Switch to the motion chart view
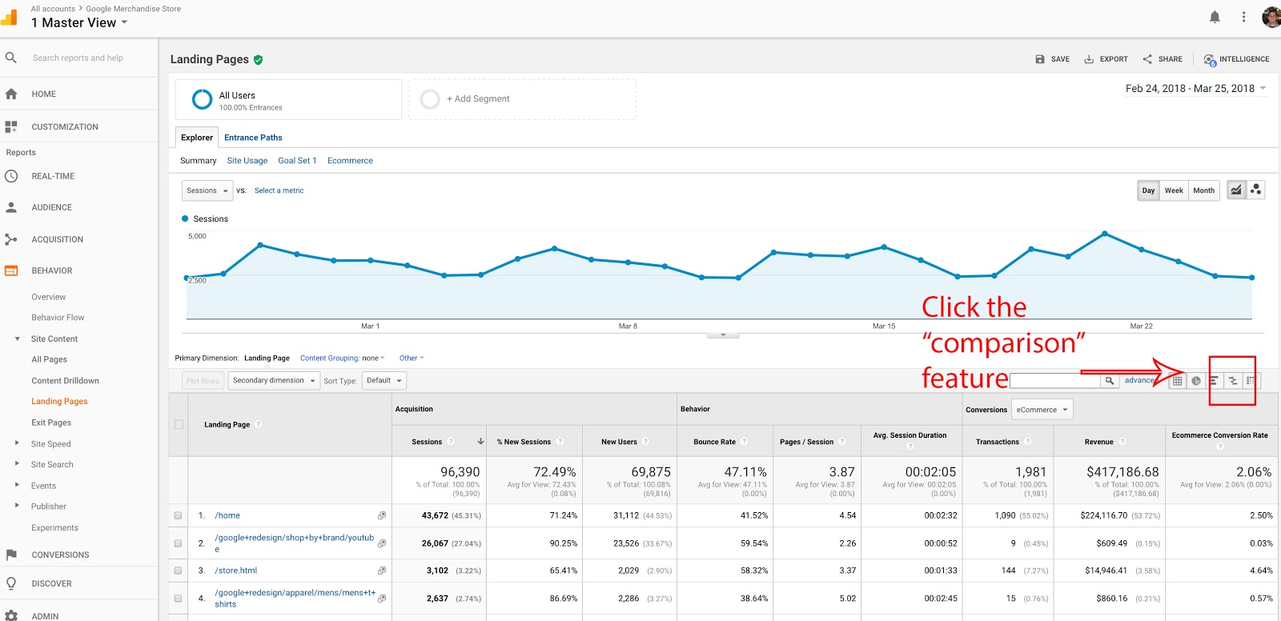1281x621 pixels. [x=1256, y=190]
